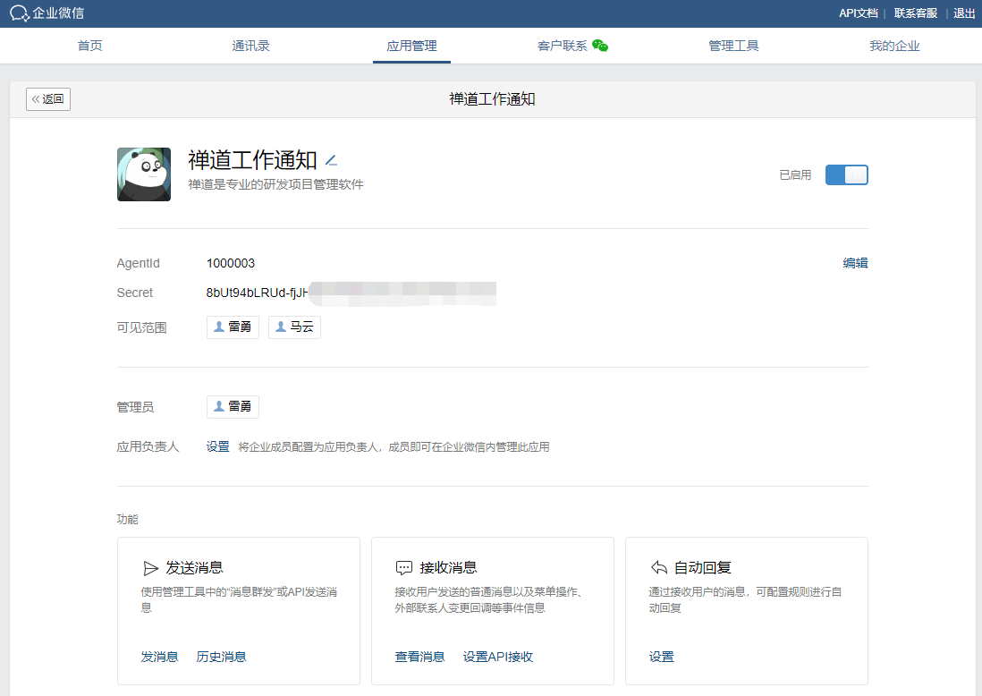
Task: Click the pencil edit icon beside app name
Action: click(331, 161)
